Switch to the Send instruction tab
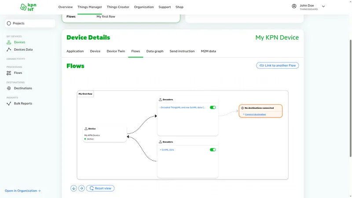The height and width of the screenshot is (198, 352). 182,51
